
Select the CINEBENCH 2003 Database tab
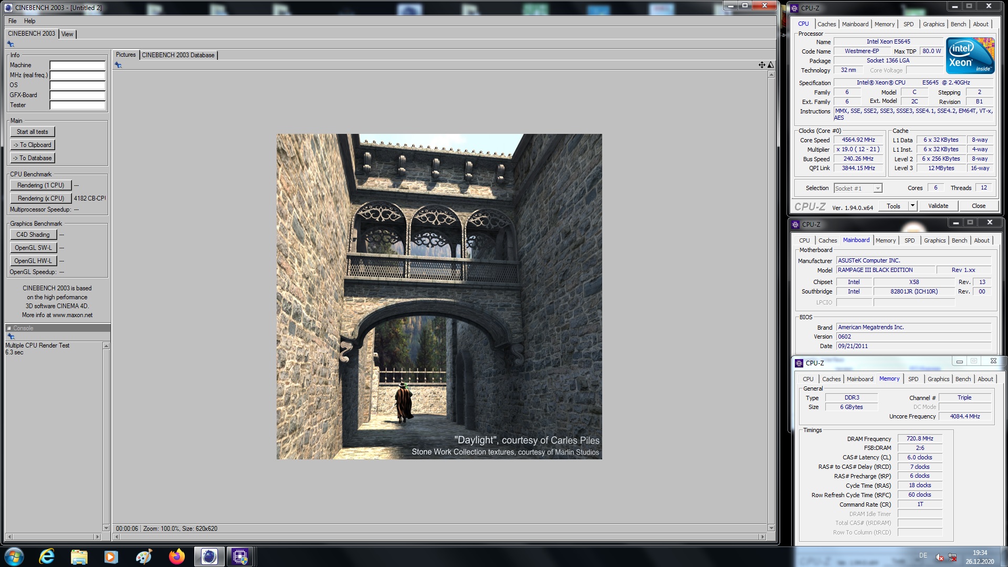tap(178, 55)
